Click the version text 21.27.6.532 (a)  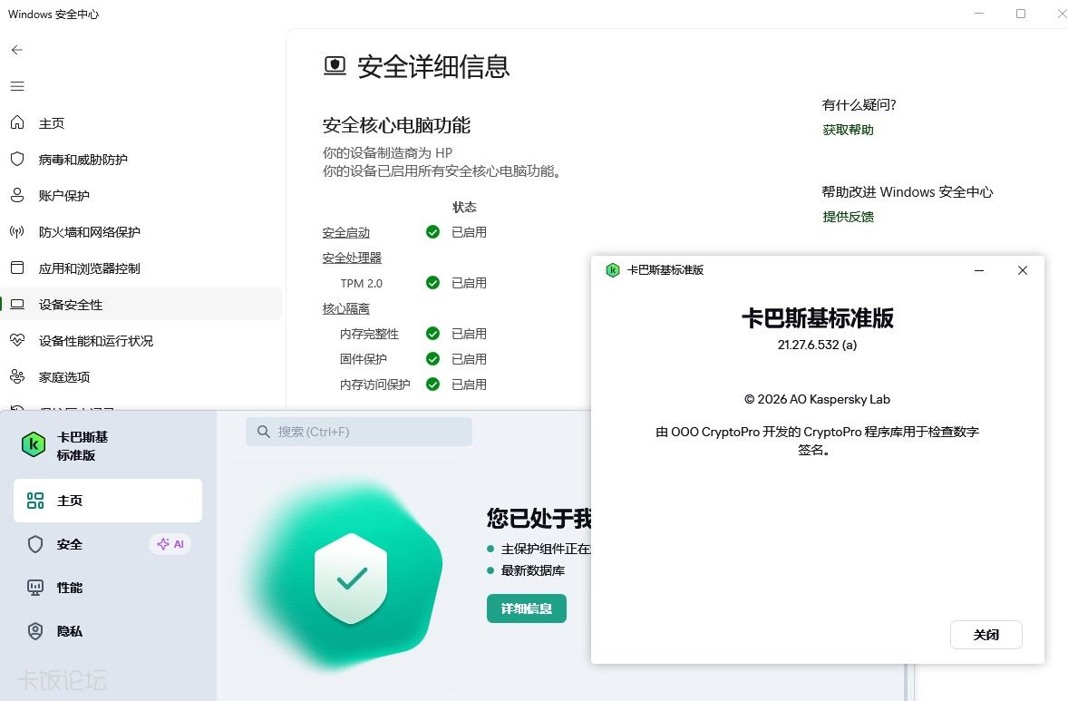(x=818, y=345)
